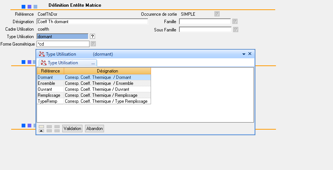The height and width of the screenshot is (170, 333).
Task: Switch to the Type Utilisation tab
Action: [63, 63]
